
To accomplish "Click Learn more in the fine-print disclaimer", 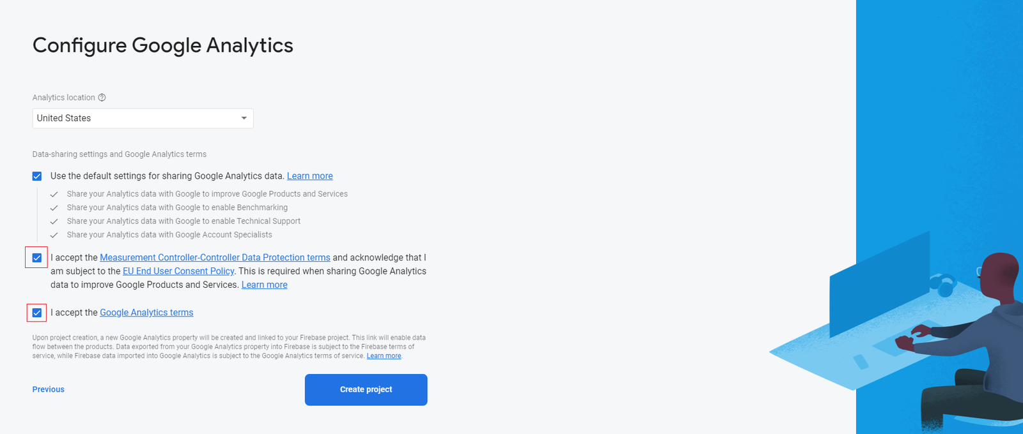I will coord(384,356).
